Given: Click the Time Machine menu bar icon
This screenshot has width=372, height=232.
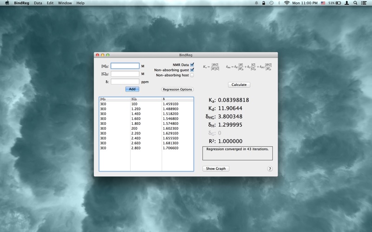Looking at the screenshot, I should (x=271, y=3).
